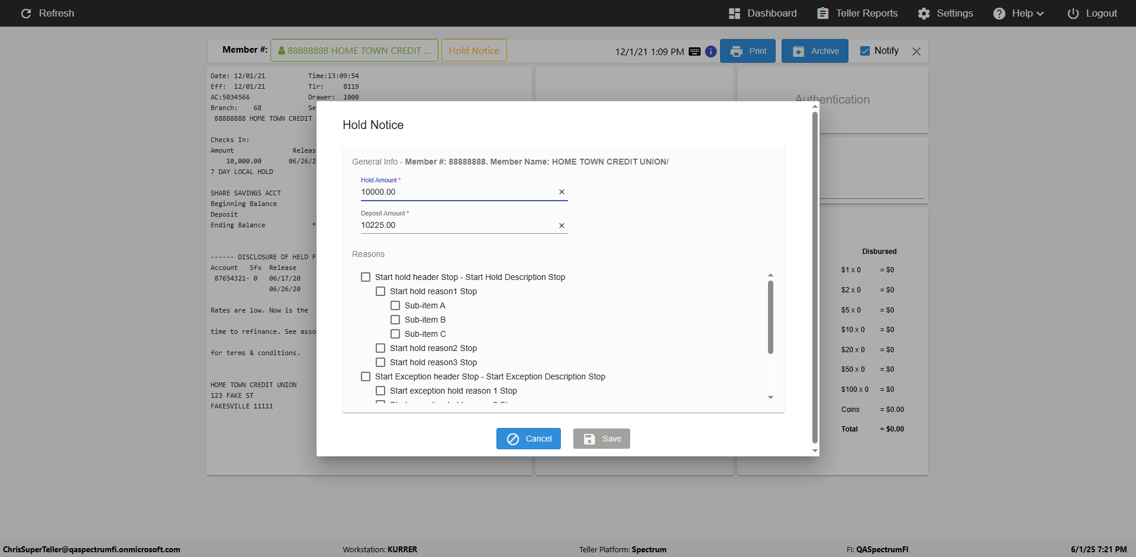
Task: Toggle the Notify checkbox
Action: [864, 51]
